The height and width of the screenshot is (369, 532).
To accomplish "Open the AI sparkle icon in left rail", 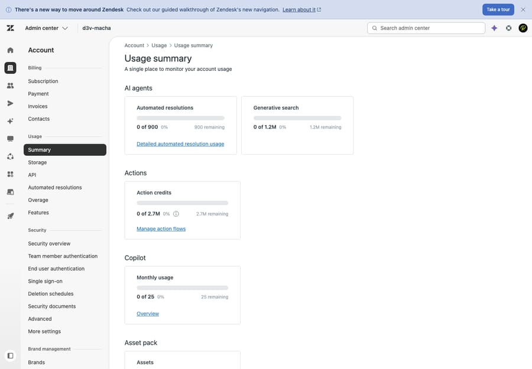I will point(10,121).
